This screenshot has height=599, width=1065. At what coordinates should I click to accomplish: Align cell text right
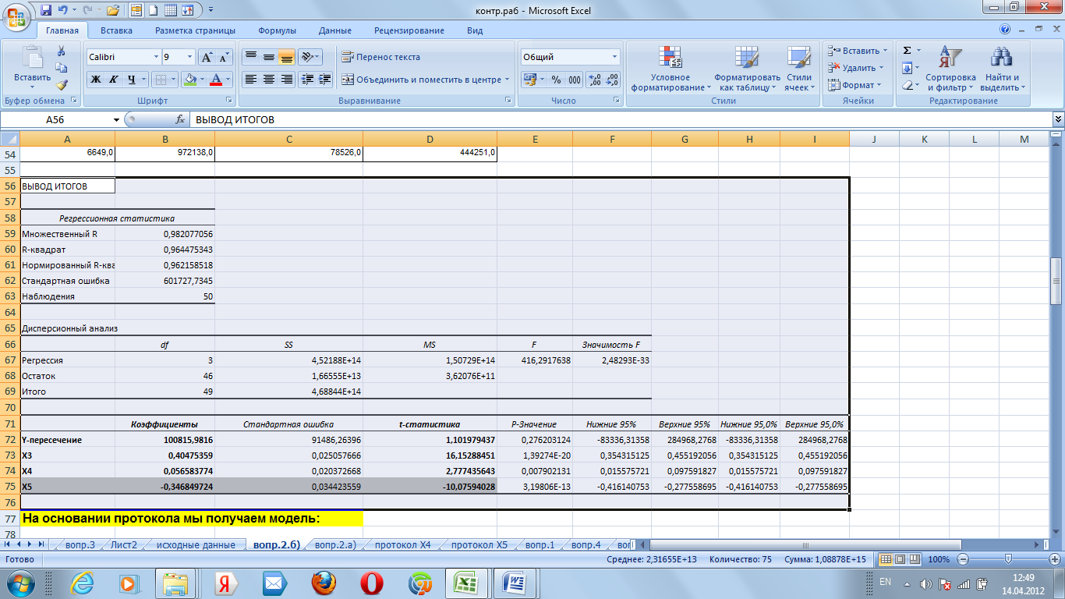click(x=286, y=80)
